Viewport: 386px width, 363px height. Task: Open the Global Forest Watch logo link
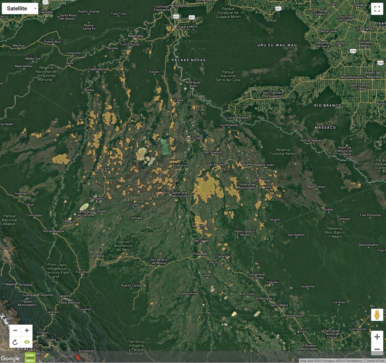pyautogui.click(x=29, y=357)
